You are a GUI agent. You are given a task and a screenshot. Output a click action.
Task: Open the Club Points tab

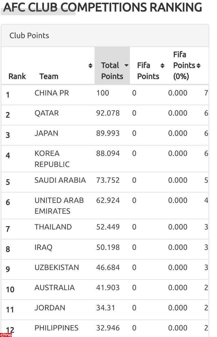(x=29, y=36)
